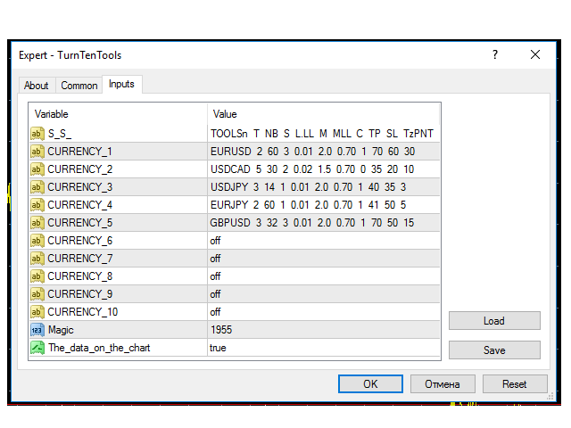Switch to the Common tab

(79, 86)
